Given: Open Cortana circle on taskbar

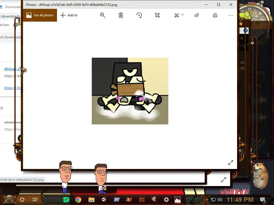Looking at the screenshot, I should 22,200.
